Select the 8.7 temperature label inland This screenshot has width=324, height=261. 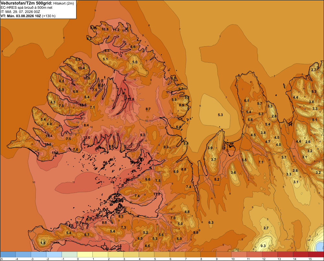coord(148,109)
